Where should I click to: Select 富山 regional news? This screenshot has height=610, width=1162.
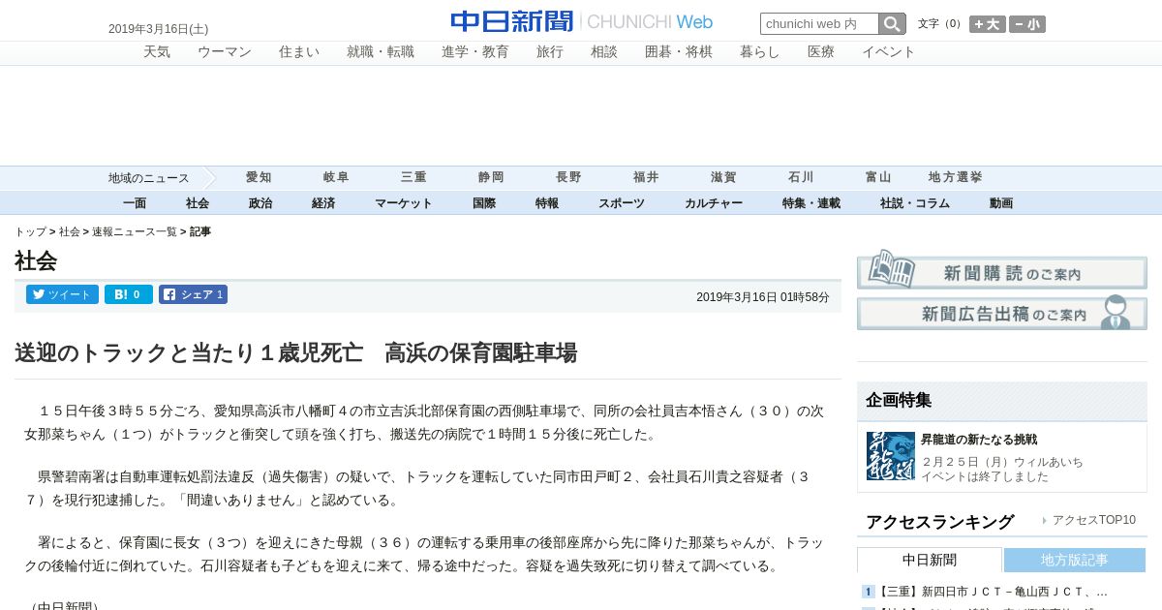click(878, 178)
